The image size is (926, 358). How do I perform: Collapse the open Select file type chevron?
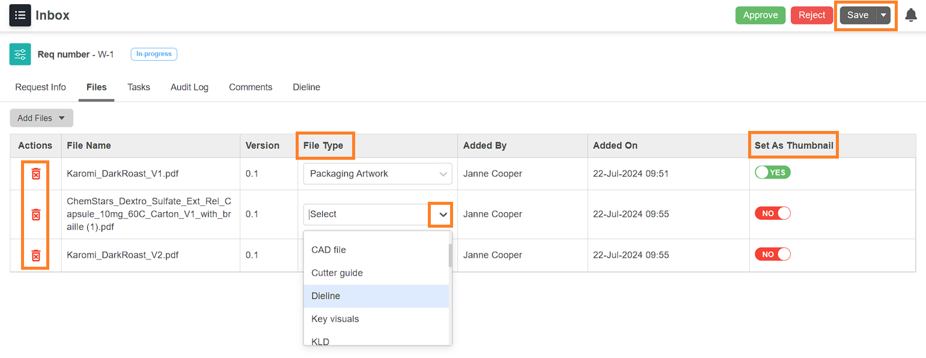click(443, 214)
